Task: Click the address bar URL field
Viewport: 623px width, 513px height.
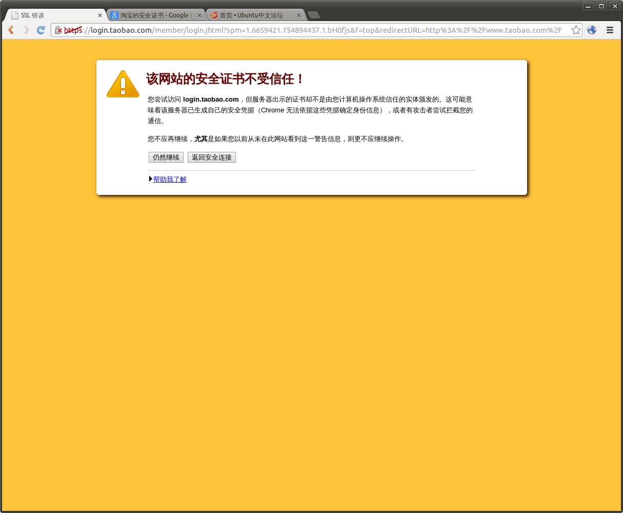Action: (x=316, y=30)
